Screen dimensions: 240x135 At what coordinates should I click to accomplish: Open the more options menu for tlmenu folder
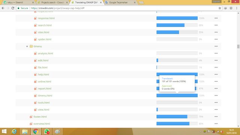(x=216, y=46)
